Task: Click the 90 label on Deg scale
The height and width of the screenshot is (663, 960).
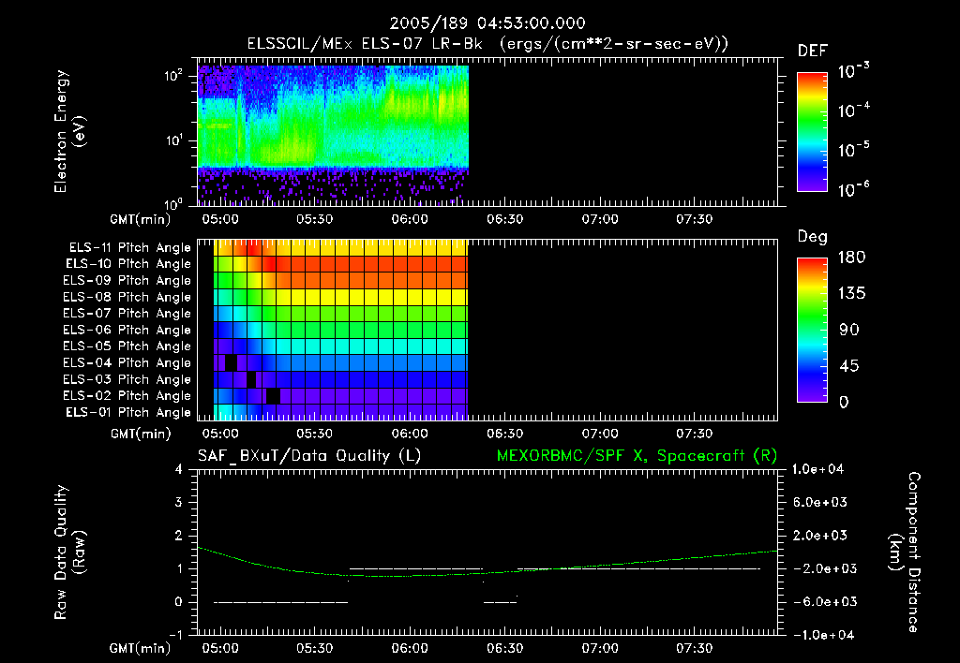Action: point(849,330)
